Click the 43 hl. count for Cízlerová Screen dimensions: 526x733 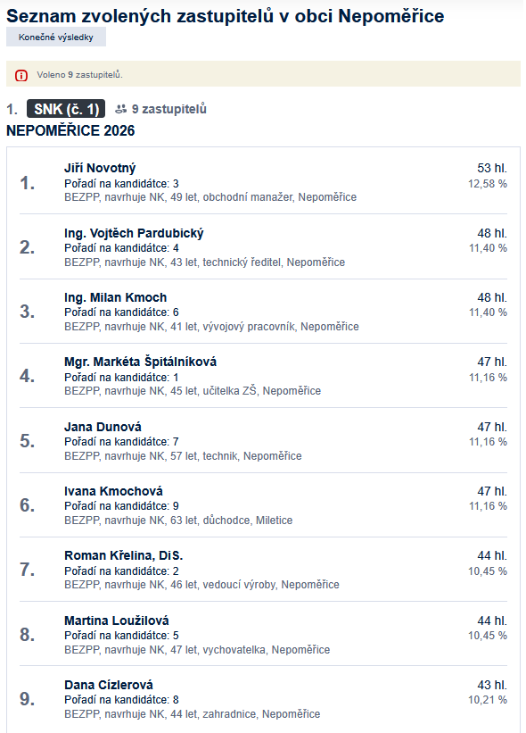point(492,685)
